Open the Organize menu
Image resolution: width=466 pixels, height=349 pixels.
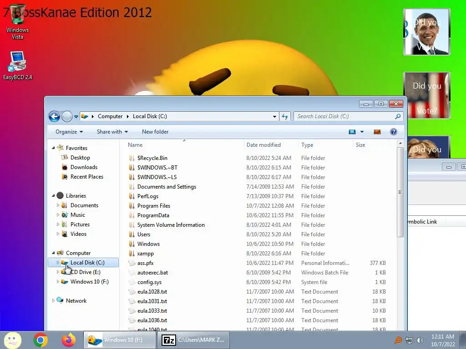tap(69, 132)
